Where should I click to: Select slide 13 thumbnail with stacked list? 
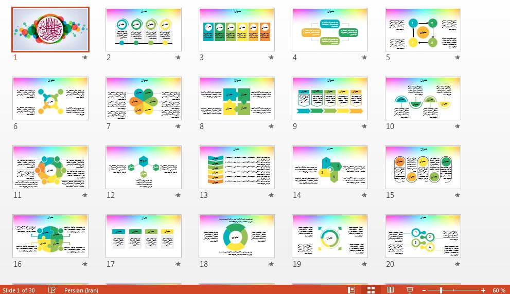[x=237, y=167]
